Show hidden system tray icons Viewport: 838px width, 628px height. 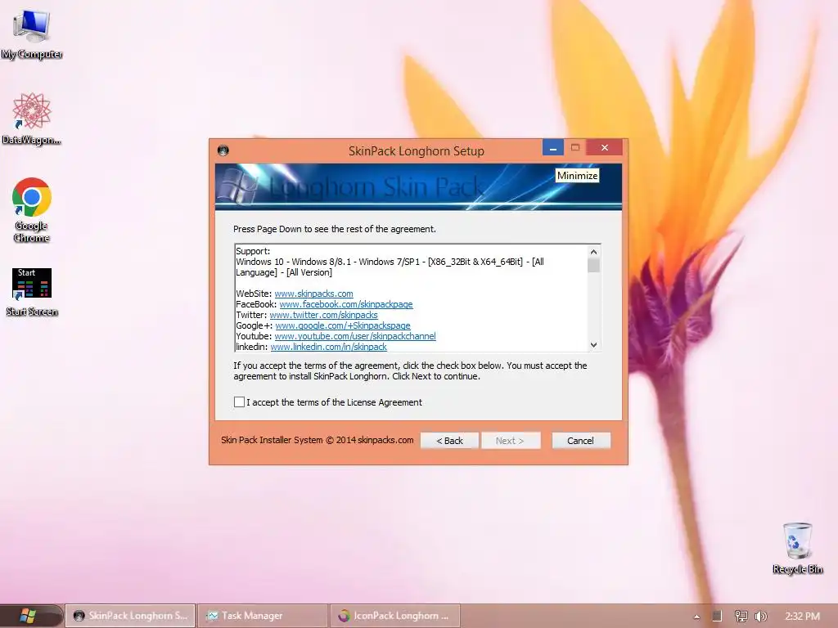coord(696,617)
